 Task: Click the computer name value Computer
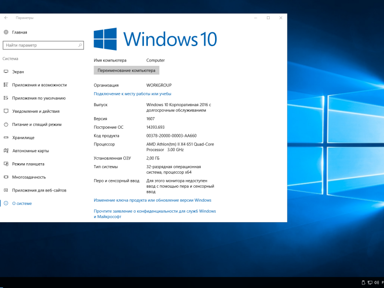156,60
